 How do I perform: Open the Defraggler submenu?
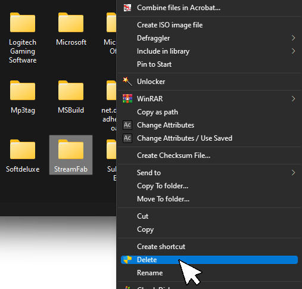click(209, 38)
